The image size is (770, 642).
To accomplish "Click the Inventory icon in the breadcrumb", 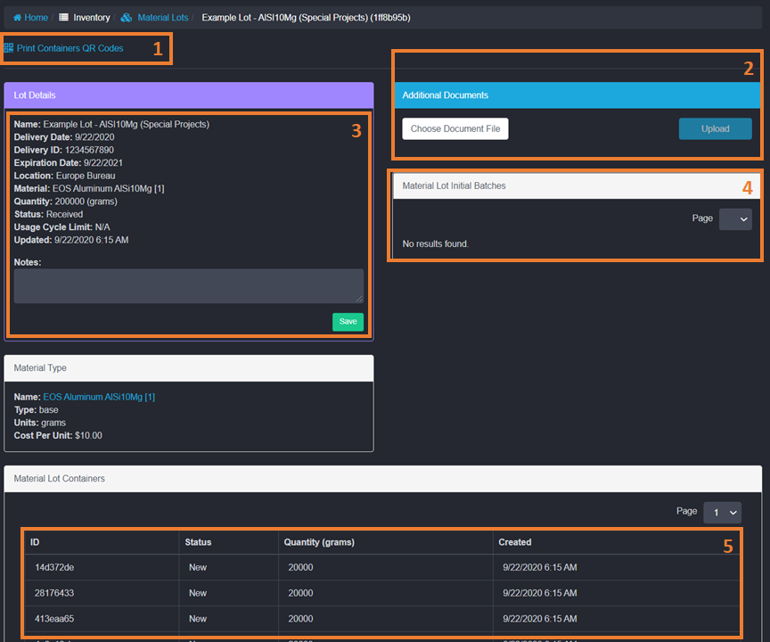I will pyautogui.click(x=64, y=18).
